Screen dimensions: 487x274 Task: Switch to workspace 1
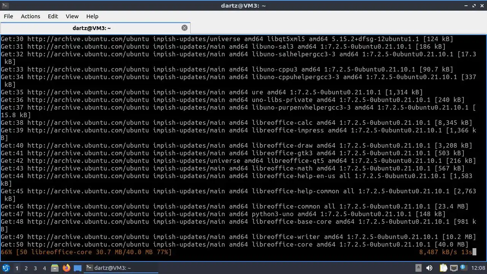(x=17, y=268)
